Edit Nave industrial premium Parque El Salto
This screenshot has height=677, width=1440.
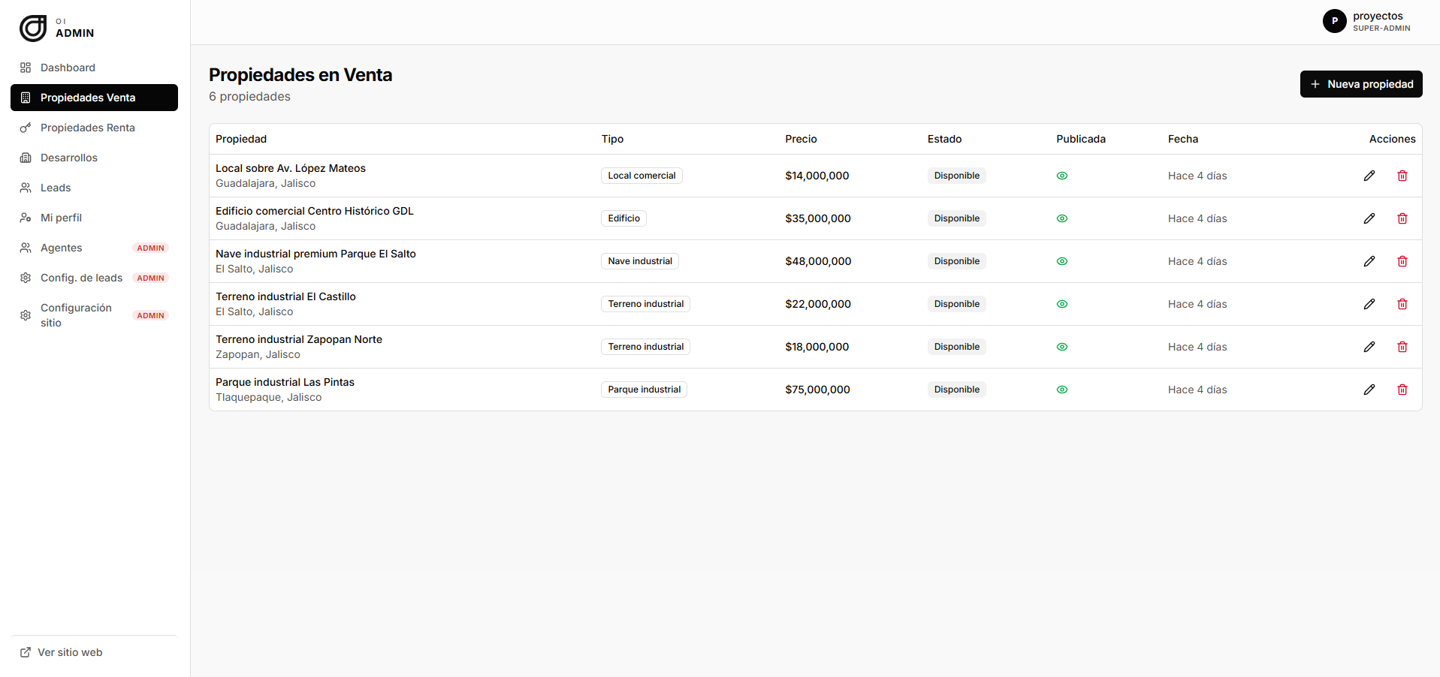[1369, 261]
